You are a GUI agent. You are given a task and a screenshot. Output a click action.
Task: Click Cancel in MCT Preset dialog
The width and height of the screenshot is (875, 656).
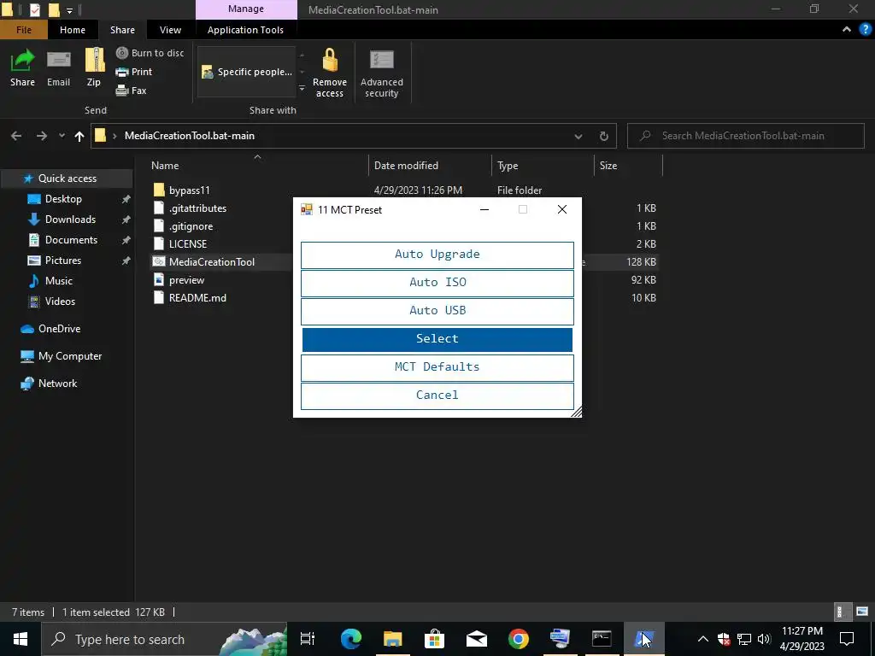(x=437, y=395)
